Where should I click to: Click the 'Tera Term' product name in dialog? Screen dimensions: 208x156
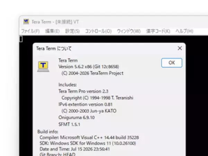click(x=68, y=60)
